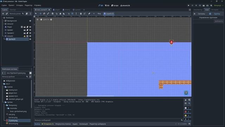Stop the running project

(196, 6)
